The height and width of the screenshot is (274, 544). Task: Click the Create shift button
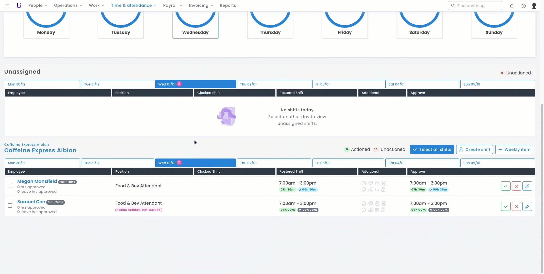[x=474, y=149]
